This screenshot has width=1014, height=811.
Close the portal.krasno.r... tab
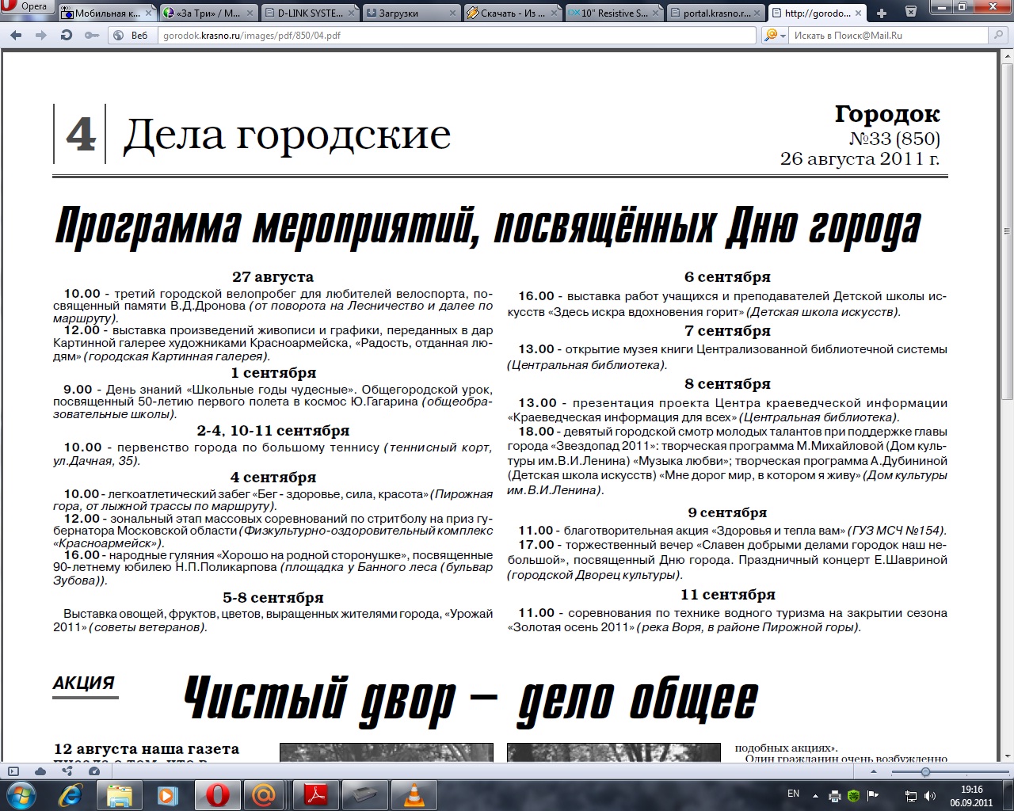[758, 13]
